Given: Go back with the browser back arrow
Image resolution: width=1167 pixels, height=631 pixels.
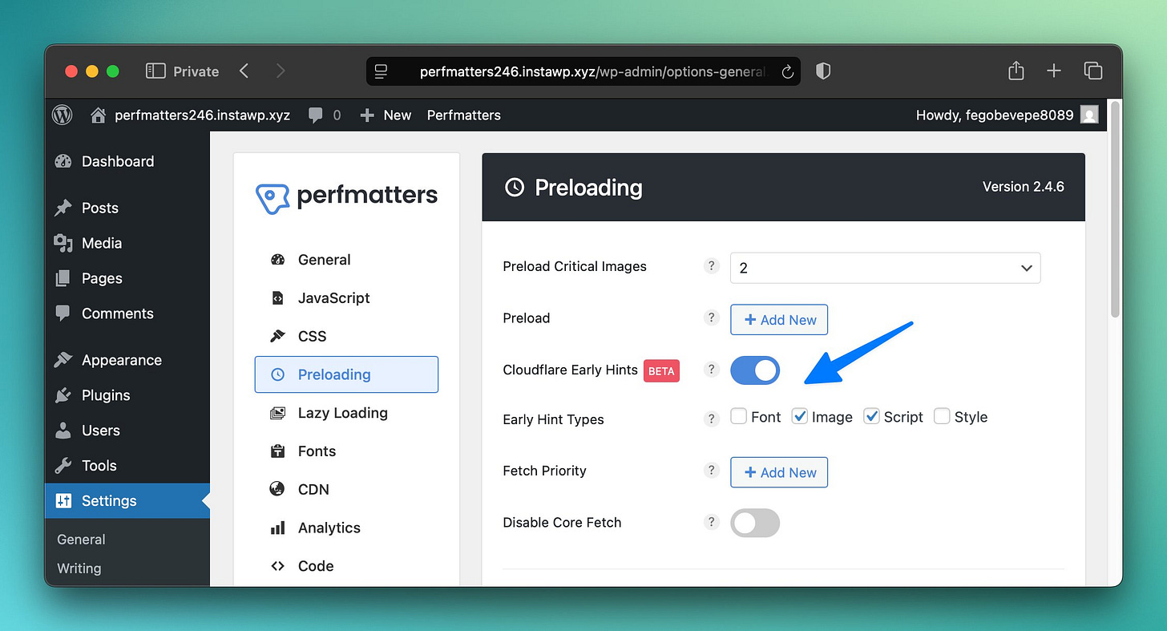Looking at the screenshot, I should click(244, 71).
